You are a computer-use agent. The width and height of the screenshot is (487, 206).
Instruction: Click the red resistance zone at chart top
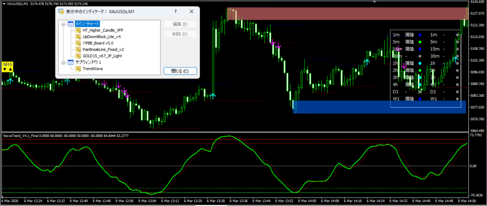pyautogui.click(x=347, y=13)
